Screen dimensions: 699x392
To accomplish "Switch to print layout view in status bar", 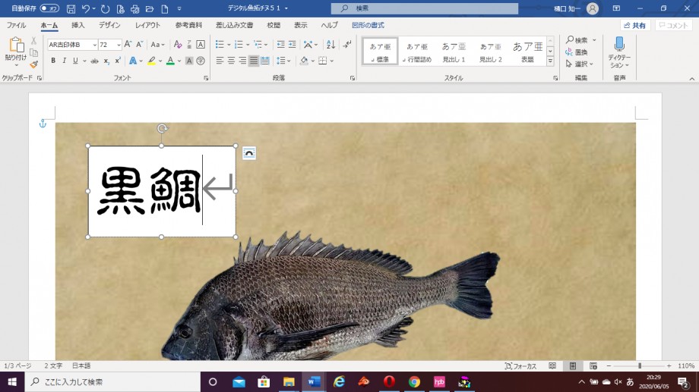I will click(x=573, y=365).
